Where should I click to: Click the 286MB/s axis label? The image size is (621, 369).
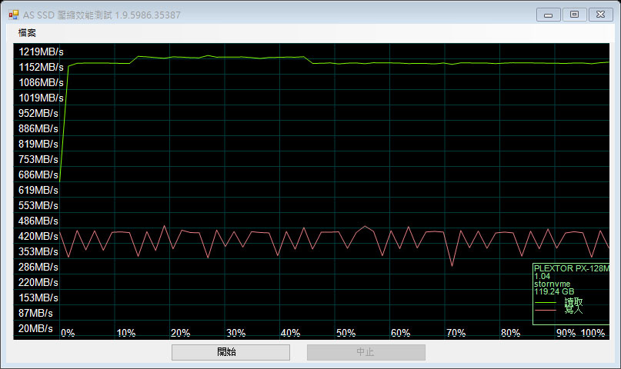click(38, 267)
